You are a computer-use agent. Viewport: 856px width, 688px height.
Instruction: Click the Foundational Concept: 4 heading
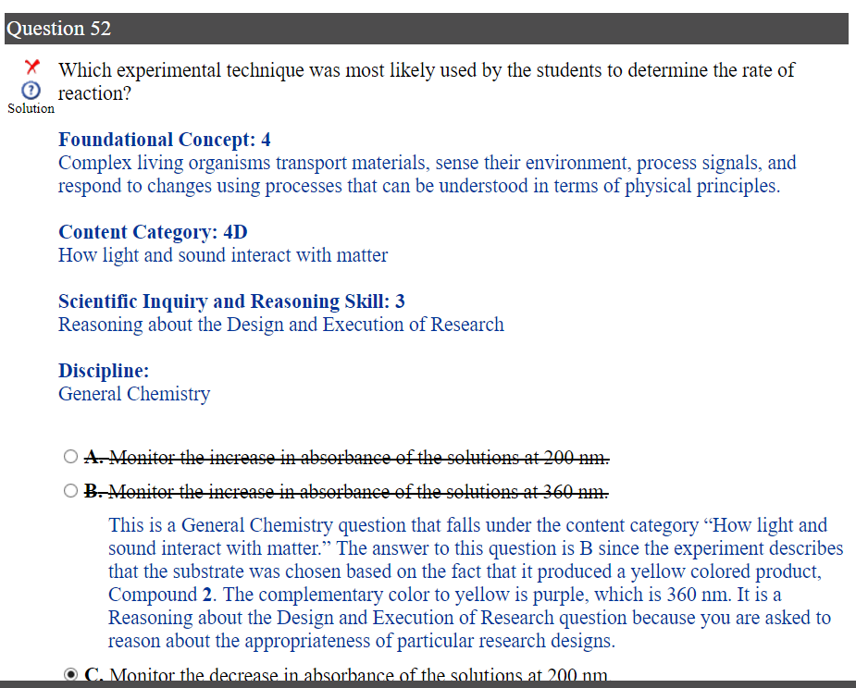tap(165, 140)
